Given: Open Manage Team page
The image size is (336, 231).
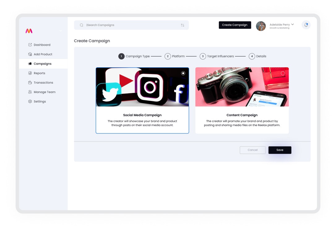Looking at the screenshot, I should (x=45, y=92).
